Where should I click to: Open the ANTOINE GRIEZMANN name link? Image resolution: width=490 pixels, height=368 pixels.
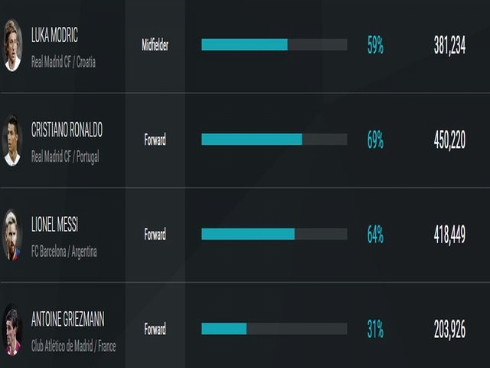point(68,319)
